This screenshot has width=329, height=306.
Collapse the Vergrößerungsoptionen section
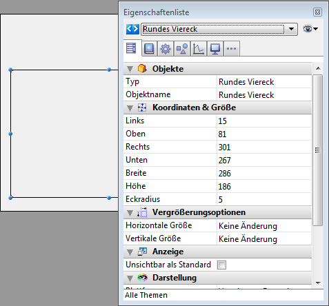(x=130, y=213)
